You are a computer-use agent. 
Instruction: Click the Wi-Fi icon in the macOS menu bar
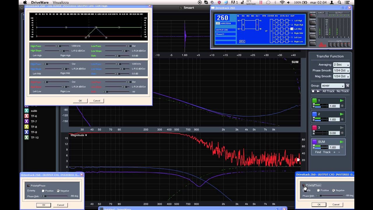[282, 2]
